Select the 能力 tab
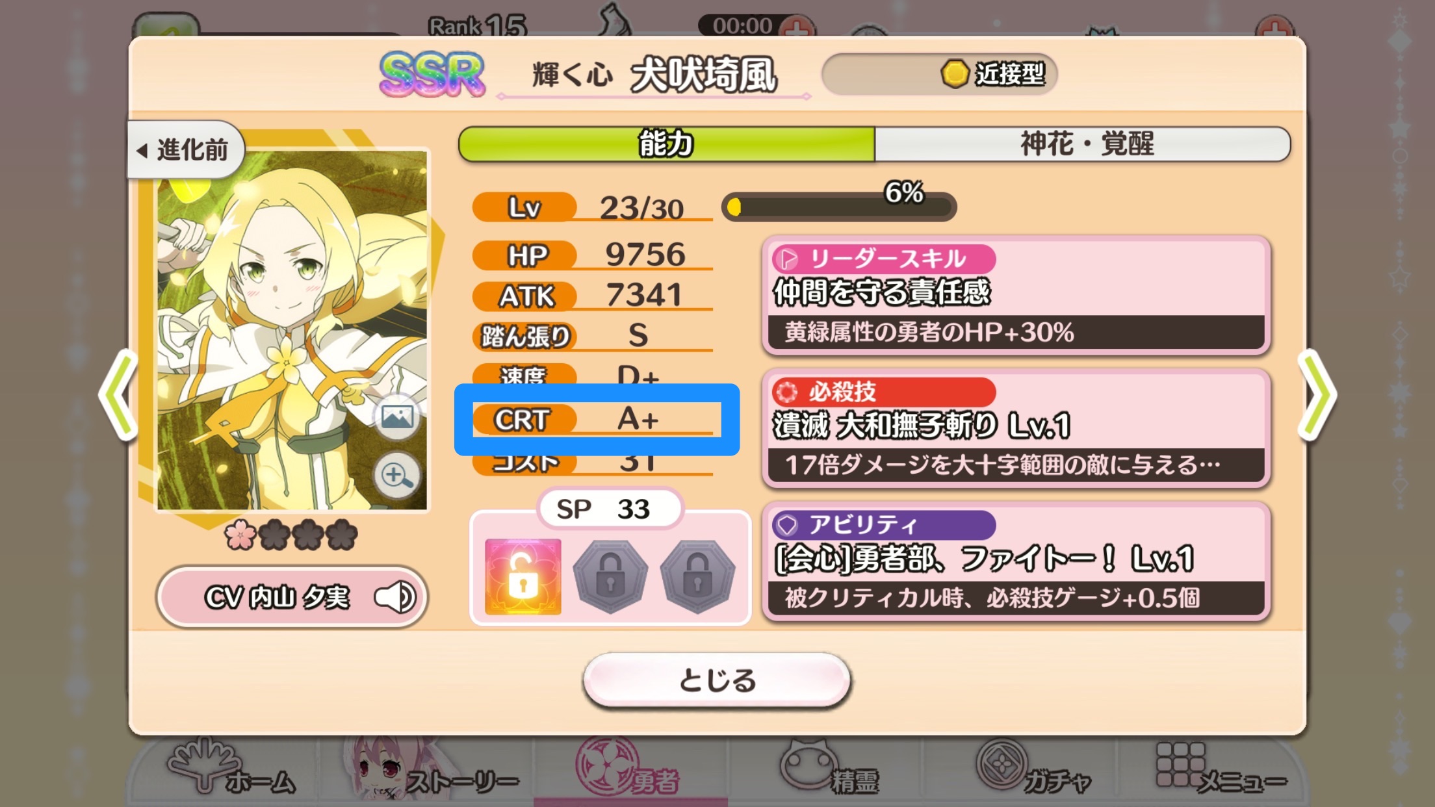Viewport: 1435px width, 807px height. (x=666, y=144)
